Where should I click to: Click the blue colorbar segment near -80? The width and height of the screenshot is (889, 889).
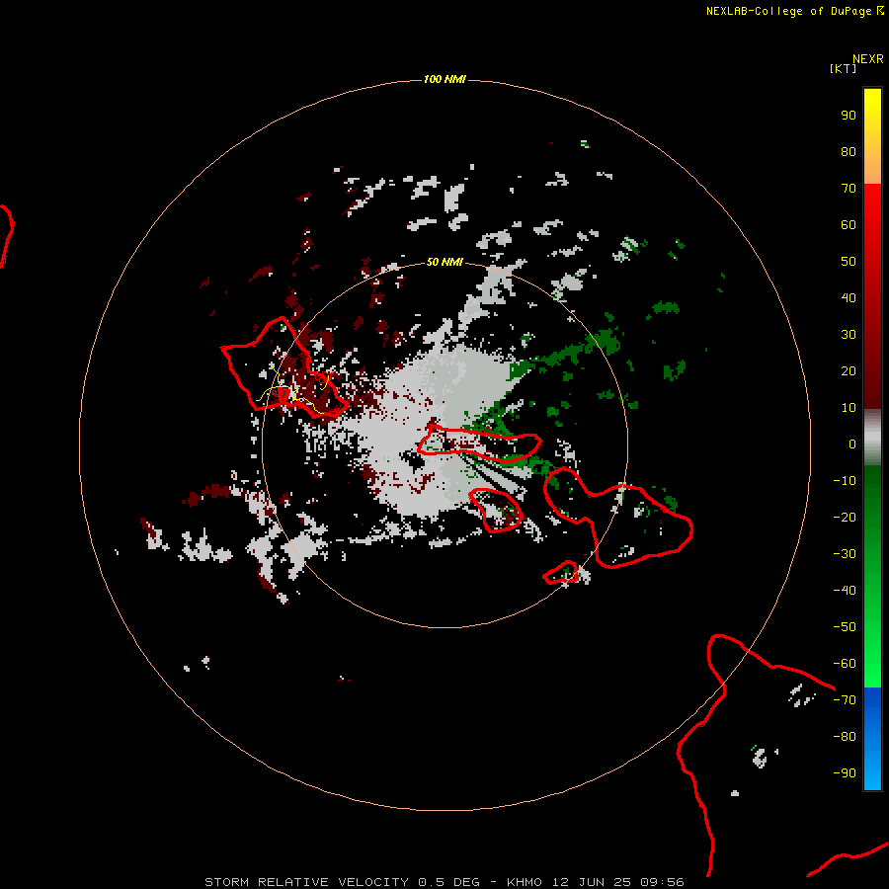click(872, 737)
